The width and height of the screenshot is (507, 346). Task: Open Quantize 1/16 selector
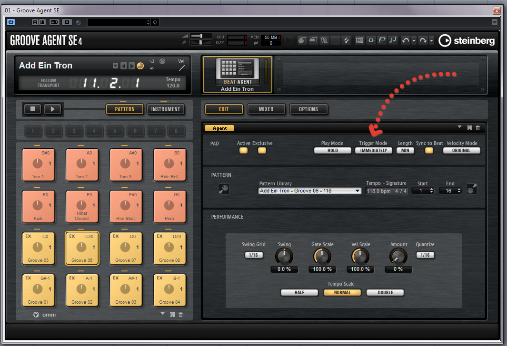(x=425, y=255)
